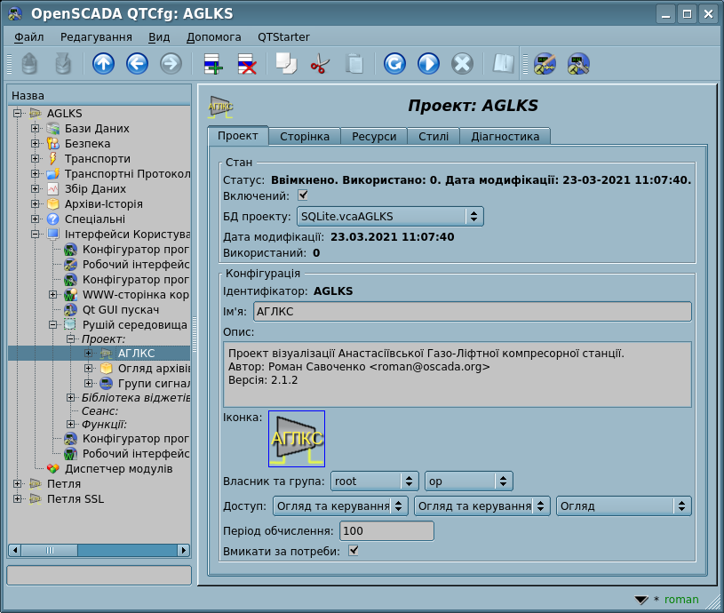Switch to the Ресурси tab

[374, 137]
